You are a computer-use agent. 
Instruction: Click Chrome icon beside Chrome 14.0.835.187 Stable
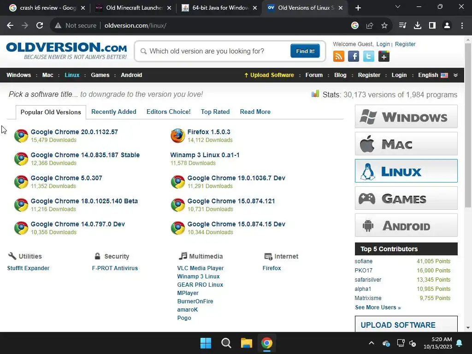(21, 159)
